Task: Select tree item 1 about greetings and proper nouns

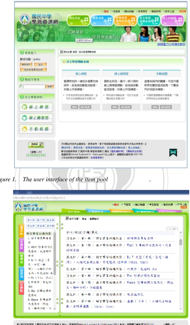Action: [40, 240]
